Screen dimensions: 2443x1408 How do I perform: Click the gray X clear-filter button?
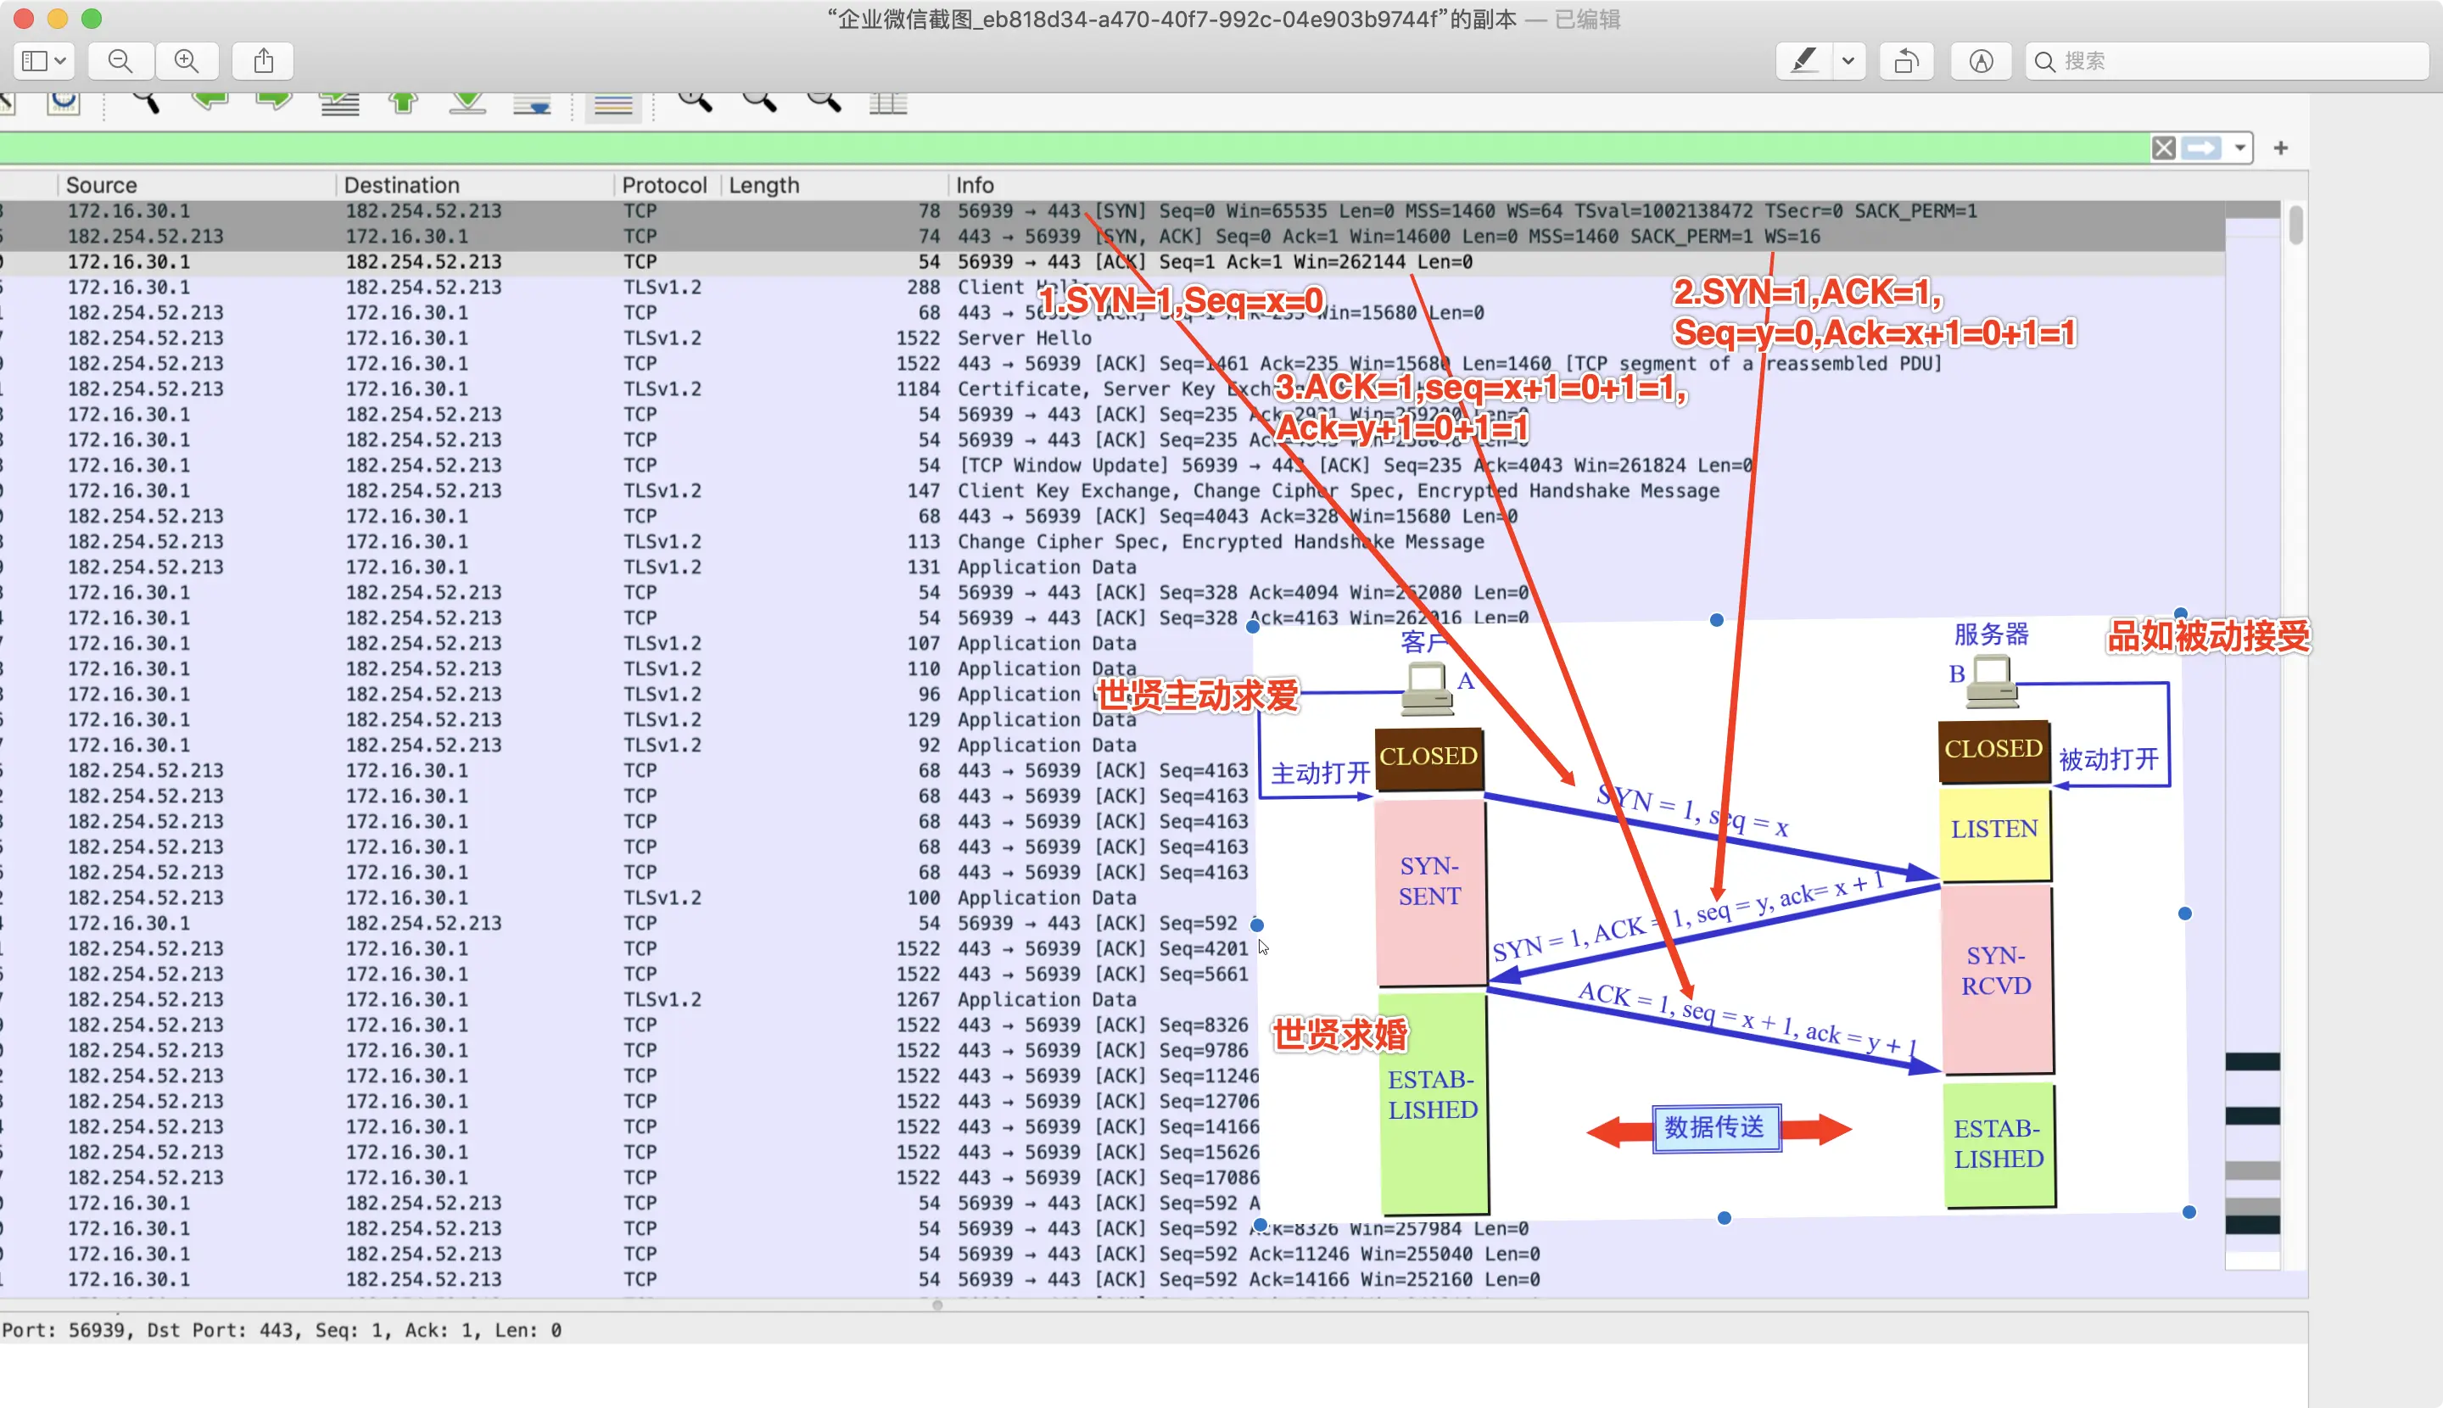[2163, 148]
